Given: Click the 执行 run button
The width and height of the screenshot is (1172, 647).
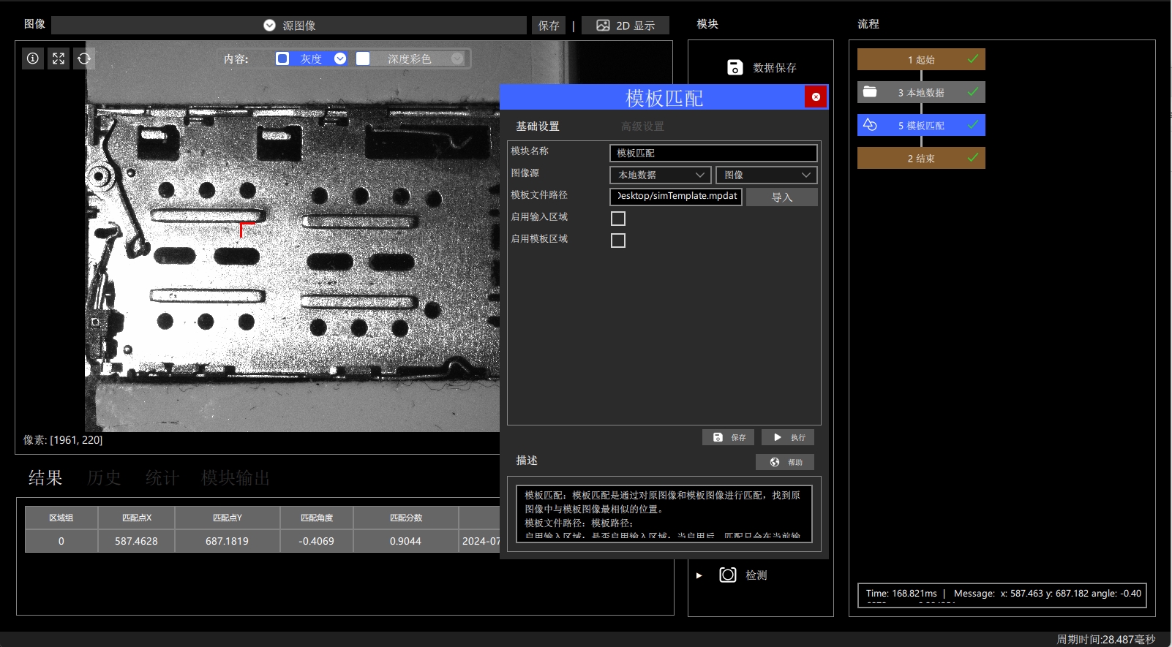Looking at the screenshot, I should 788,437.
